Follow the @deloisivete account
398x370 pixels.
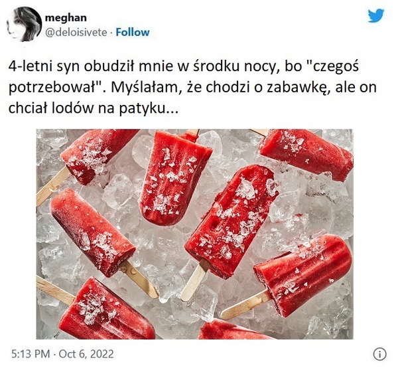coord(133,33)
